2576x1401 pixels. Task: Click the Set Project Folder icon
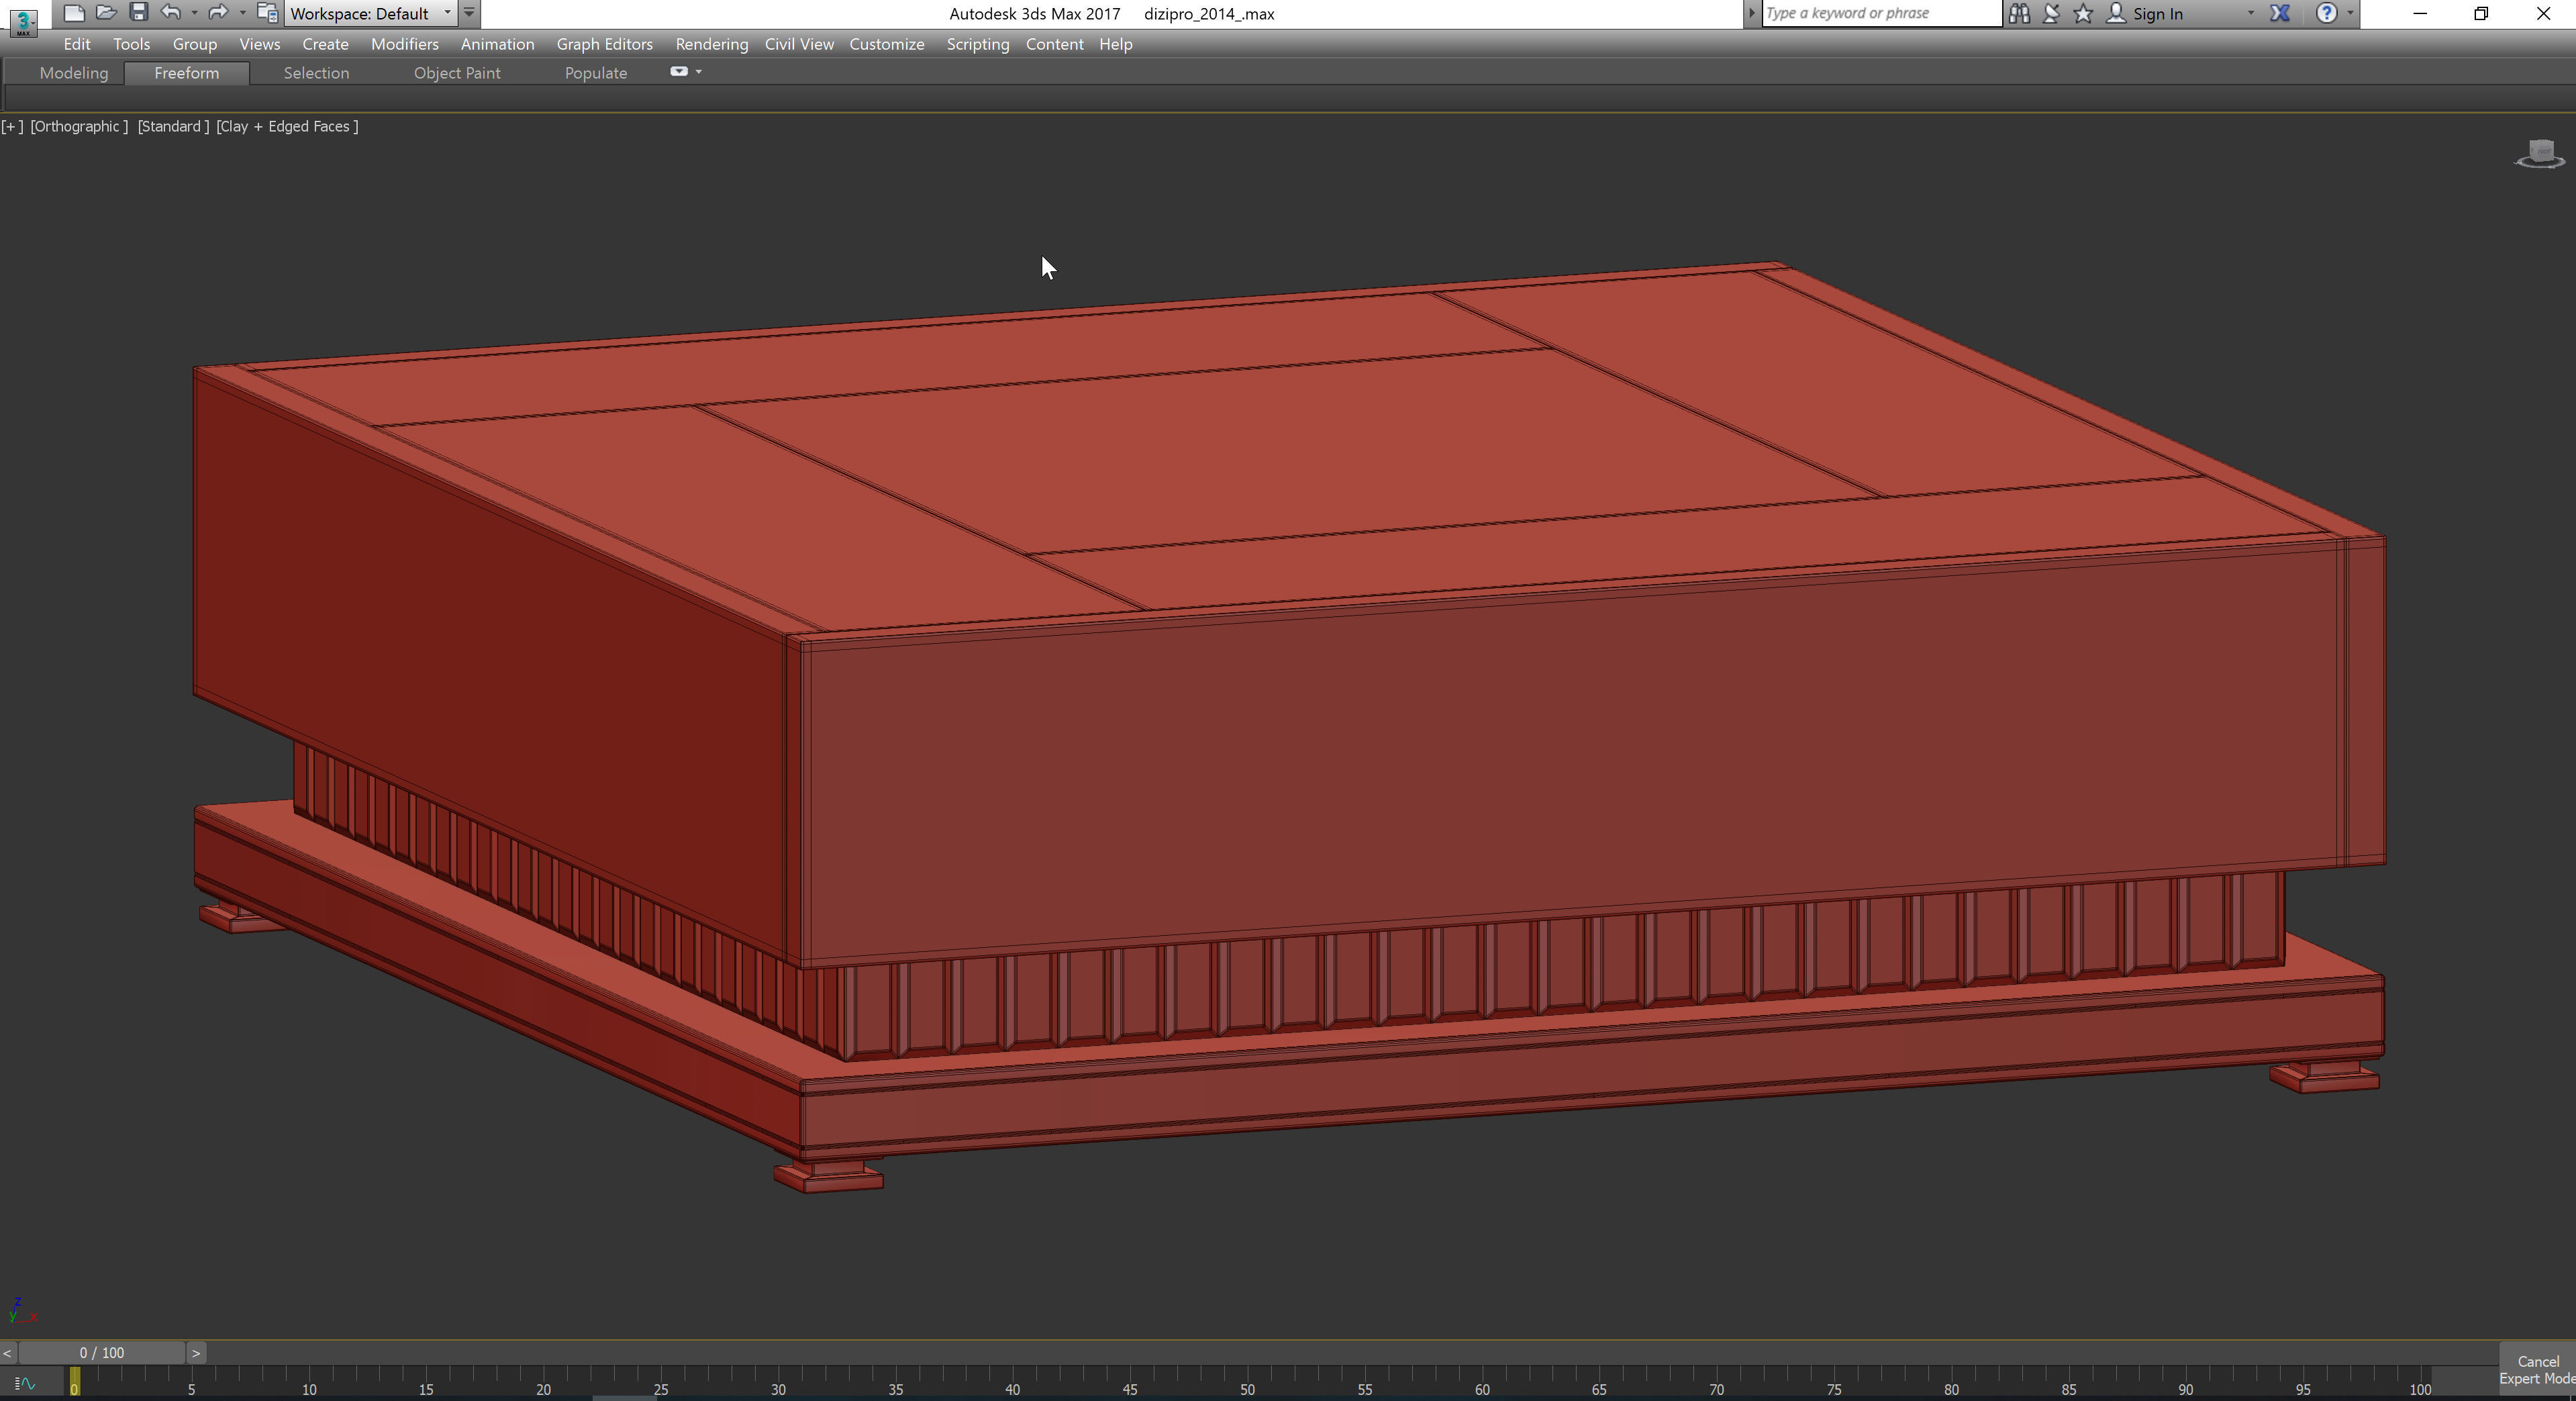[267, 13]
